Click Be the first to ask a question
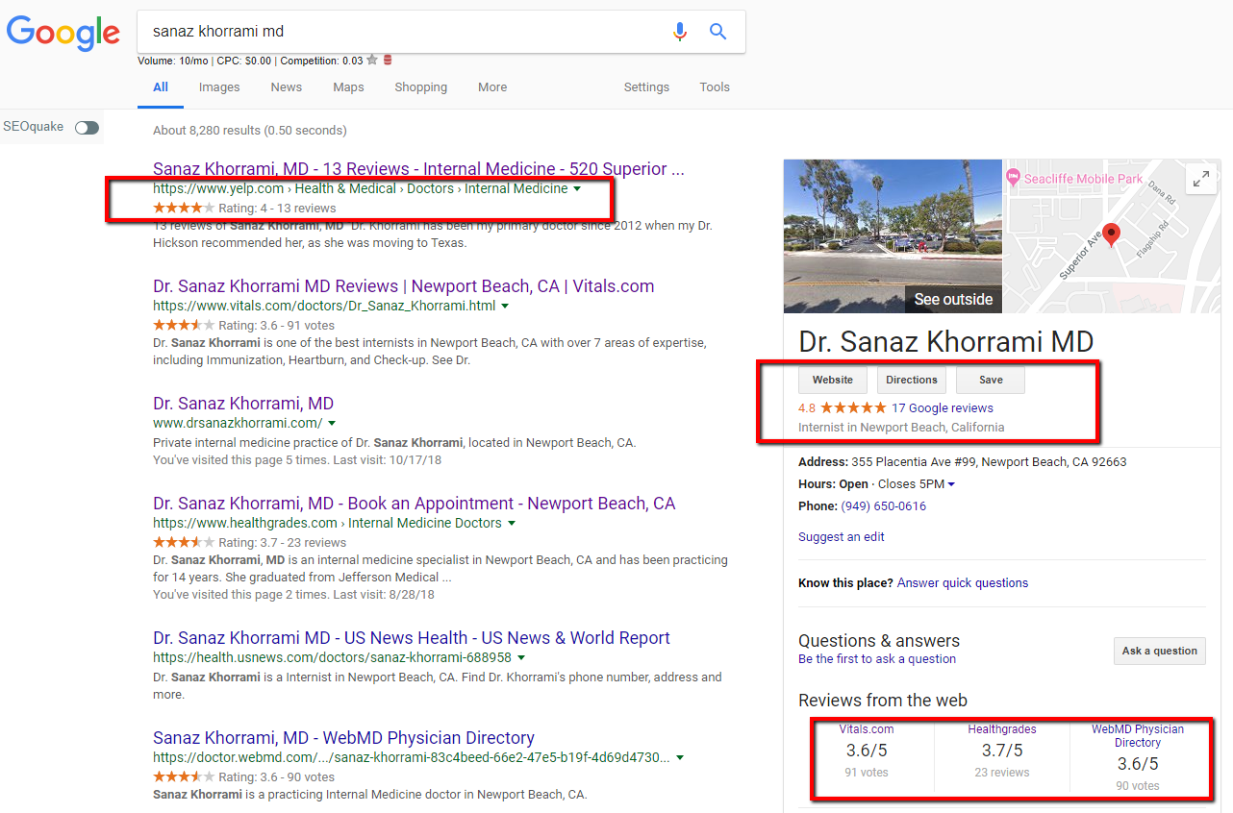Viewport: 1233px width, 813px height. click(877, 659)
